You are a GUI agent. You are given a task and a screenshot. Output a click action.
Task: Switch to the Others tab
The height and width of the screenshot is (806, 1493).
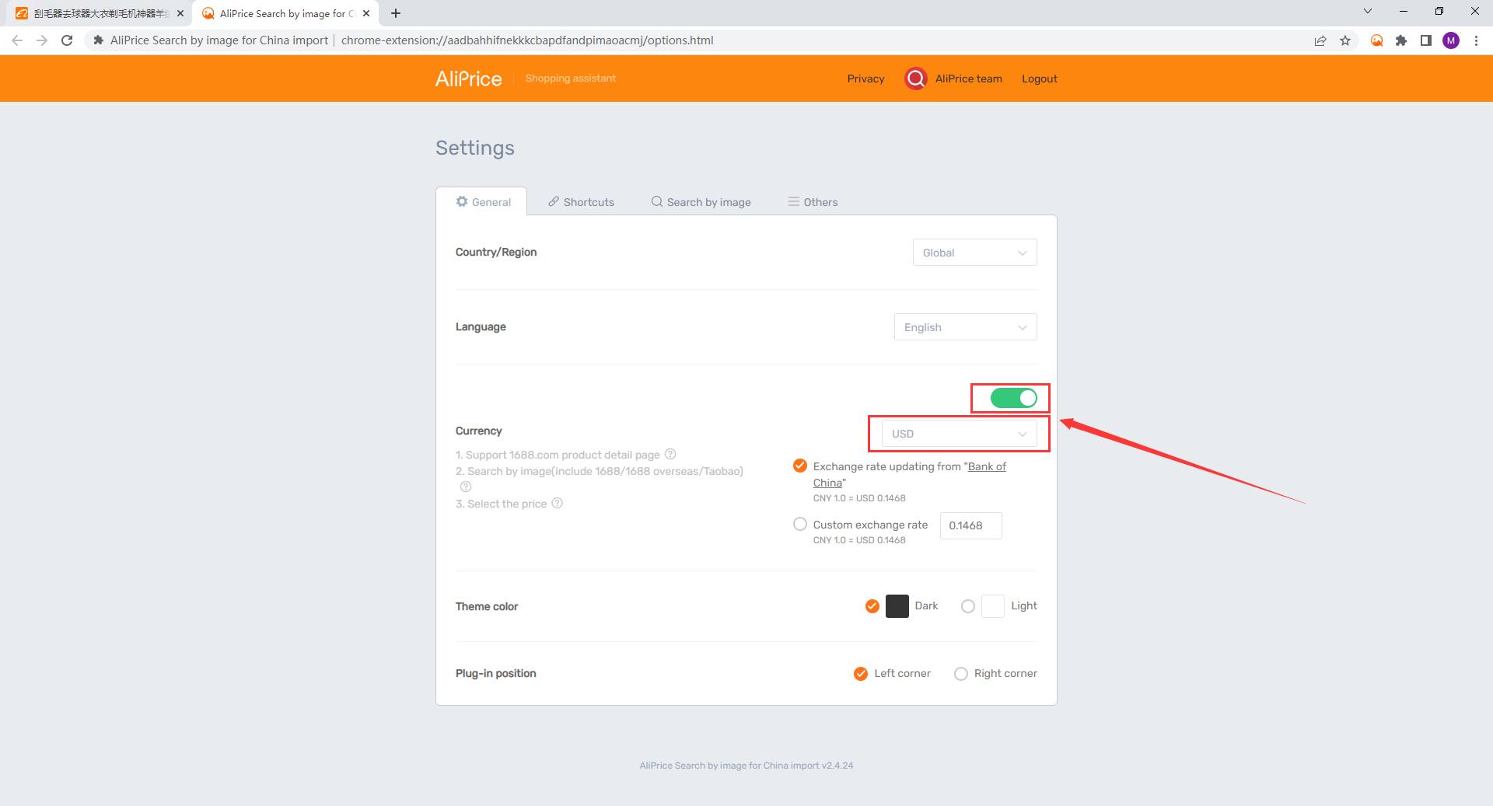[813, 201]
